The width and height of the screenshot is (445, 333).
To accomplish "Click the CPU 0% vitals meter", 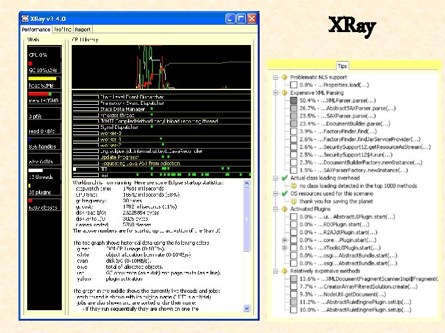I will coord(44,52).
